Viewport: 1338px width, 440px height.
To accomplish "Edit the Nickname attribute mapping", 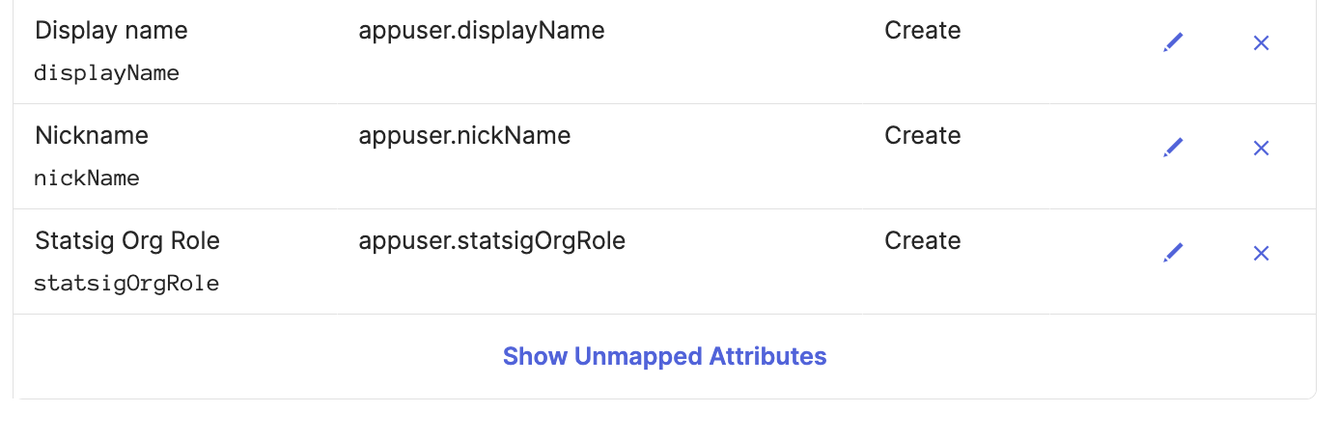I will coord(1173,148).
